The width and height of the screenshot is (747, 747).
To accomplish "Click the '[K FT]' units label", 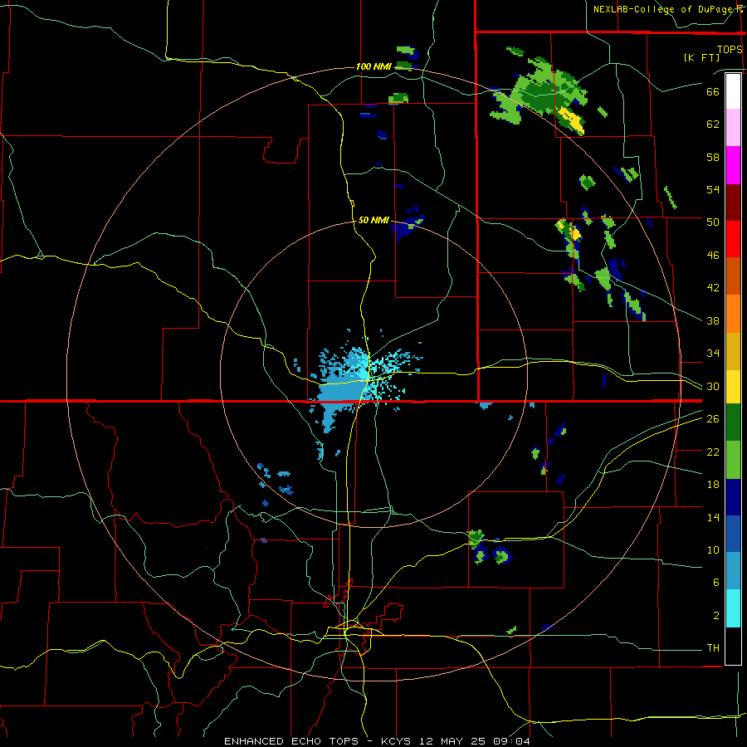I will [702, 57].
